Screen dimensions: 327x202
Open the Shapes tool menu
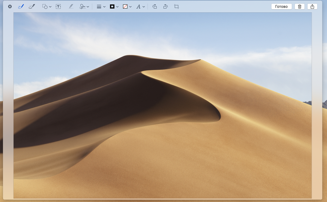[47, 7]
